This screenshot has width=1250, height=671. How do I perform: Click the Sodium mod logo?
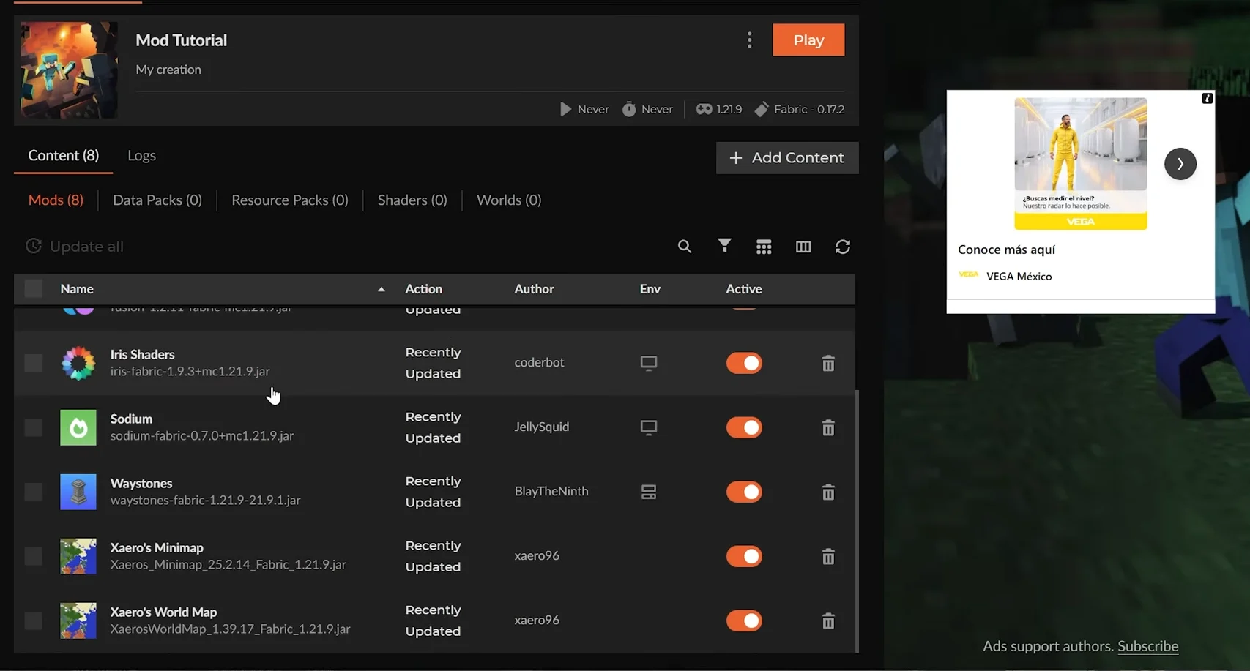pos(78,427)
